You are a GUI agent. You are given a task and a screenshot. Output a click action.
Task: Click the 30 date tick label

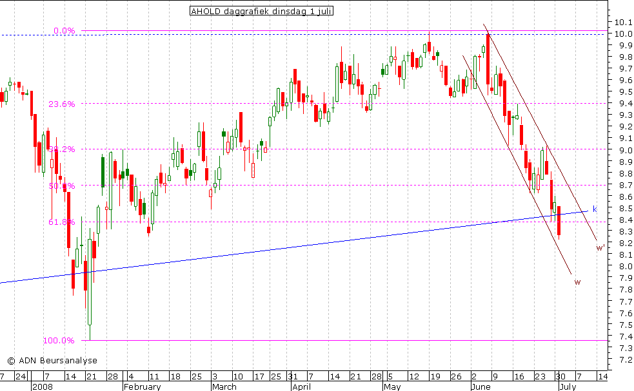click(560, 376)
